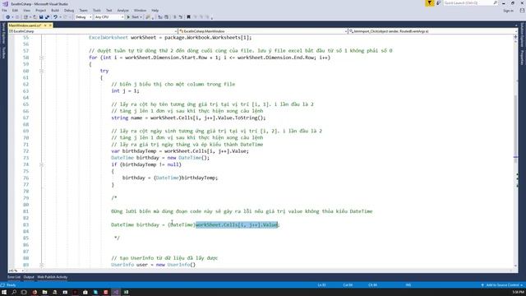Open Task View on the taskbar
The width and height of the screenshot is (526, 296).
tap(24, 293)
